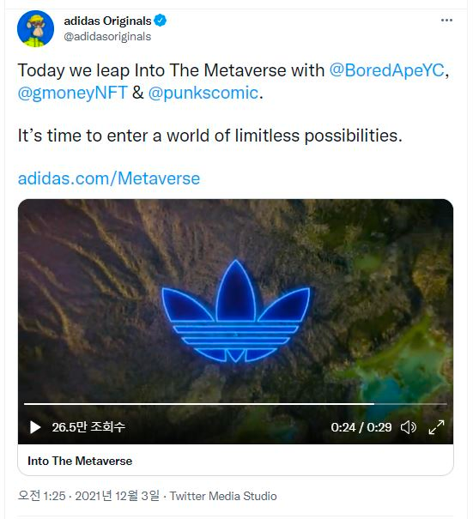This screenshot has width=473, height=519.
Task: Click the Twitter Media Studio source label
Action: point(223,496)
